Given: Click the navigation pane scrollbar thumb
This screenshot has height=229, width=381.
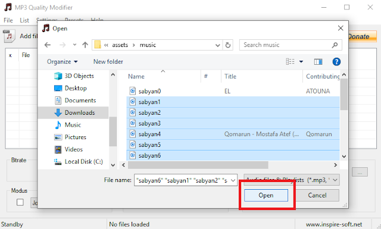Looking at the screenshot, I should pos(113,131).
